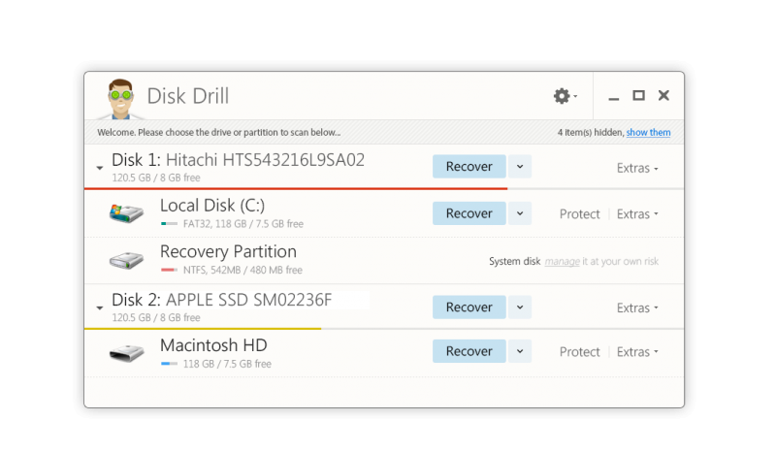Click the 'FAT32, 118 GB / 7.5 GB free' text
This screenshot has width=776, height=453.
(x=243, y=224)
